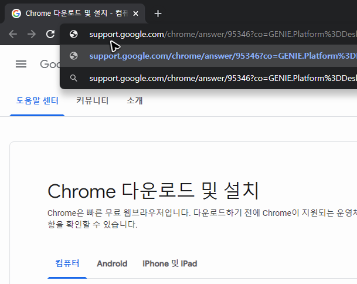Click the Chrome 다운로드 및 설치 heading
The image size is (357, 284).
pos(153,191)
